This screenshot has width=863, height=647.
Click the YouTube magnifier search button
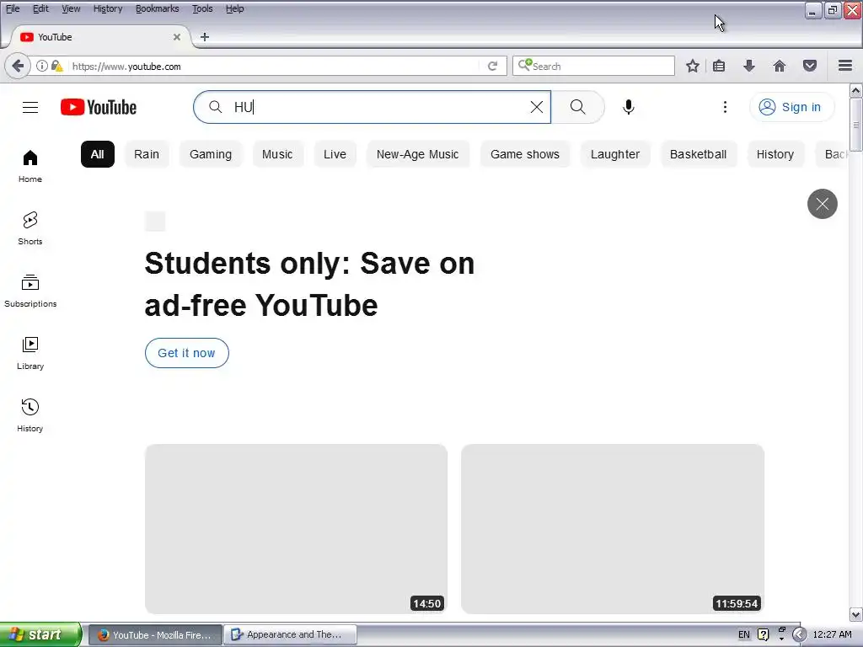coord(578,107)
